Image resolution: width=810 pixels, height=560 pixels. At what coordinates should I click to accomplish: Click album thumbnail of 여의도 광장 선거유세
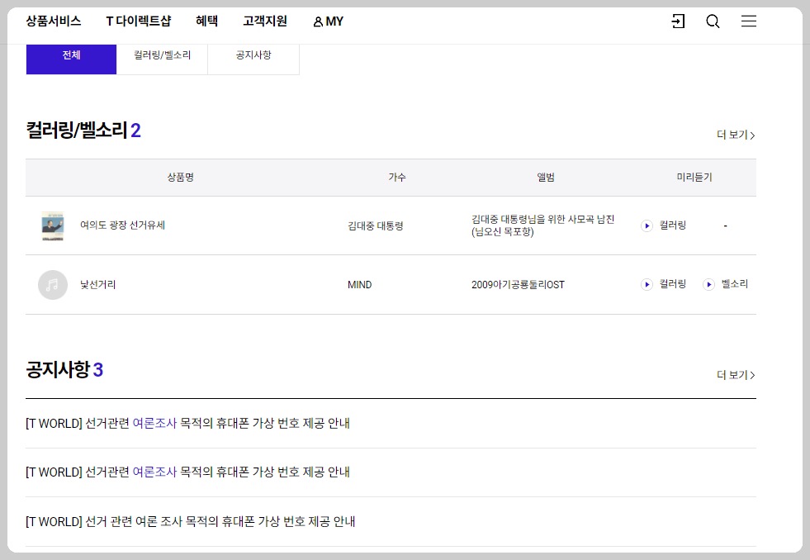53,225
